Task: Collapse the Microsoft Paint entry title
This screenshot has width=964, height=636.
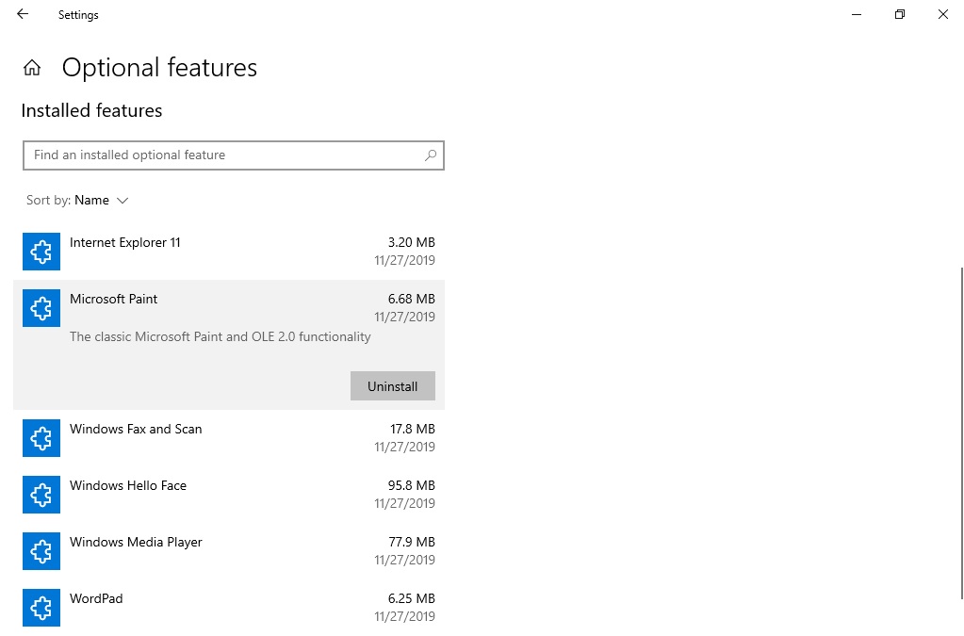Action: (x=114, y=300)
